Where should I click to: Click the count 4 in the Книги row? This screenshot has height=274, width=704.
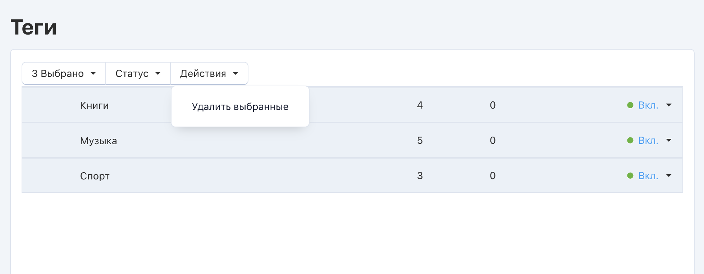coord(420,105)
